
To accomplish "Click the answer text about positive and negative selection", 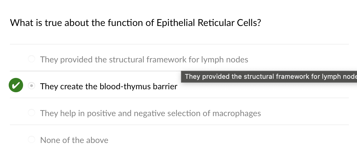I will pyautogui.click(x=150, y=113).
